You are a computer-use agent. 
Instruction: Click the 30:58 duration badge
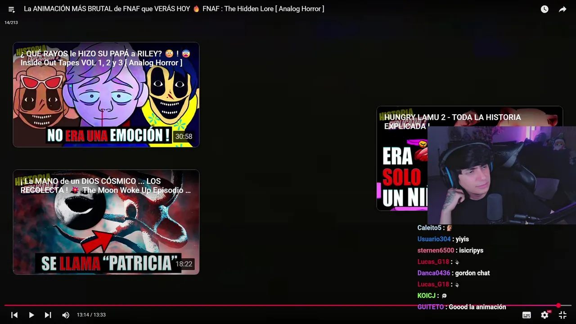click(184, 136)
